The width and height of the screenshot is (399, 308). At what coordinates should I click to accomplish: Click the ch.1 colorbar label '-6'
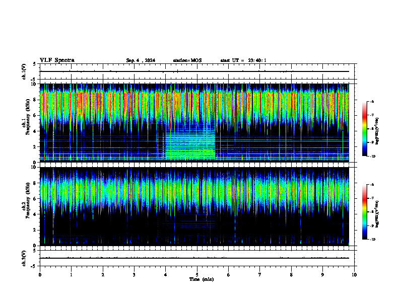point(372,102)
